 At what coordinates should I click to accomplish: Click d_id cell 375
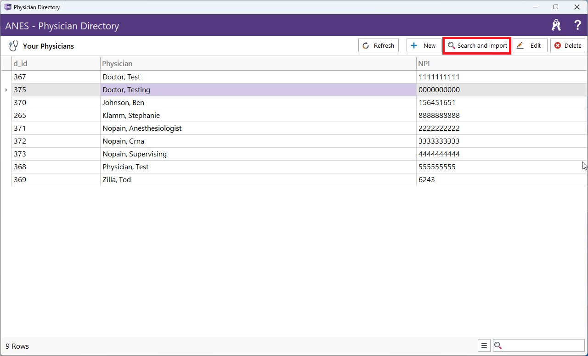[56, 89]
